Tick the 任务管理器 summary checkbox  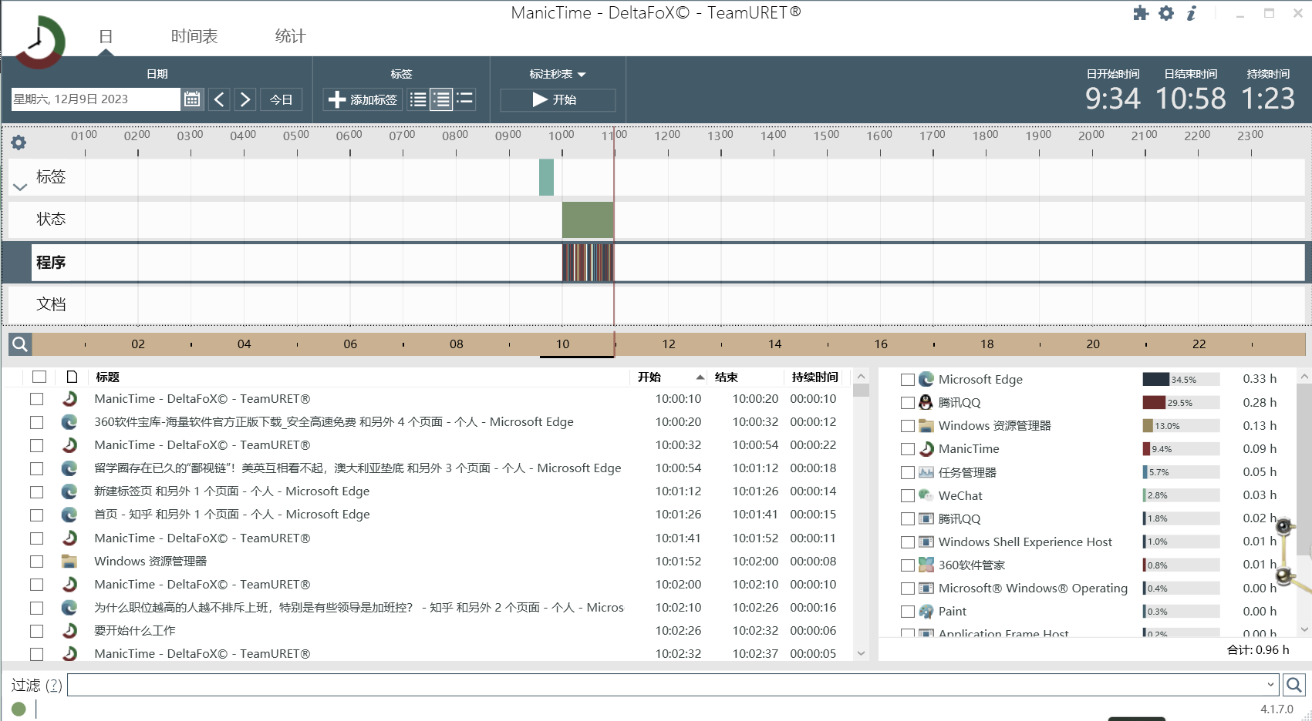point(908,473)
